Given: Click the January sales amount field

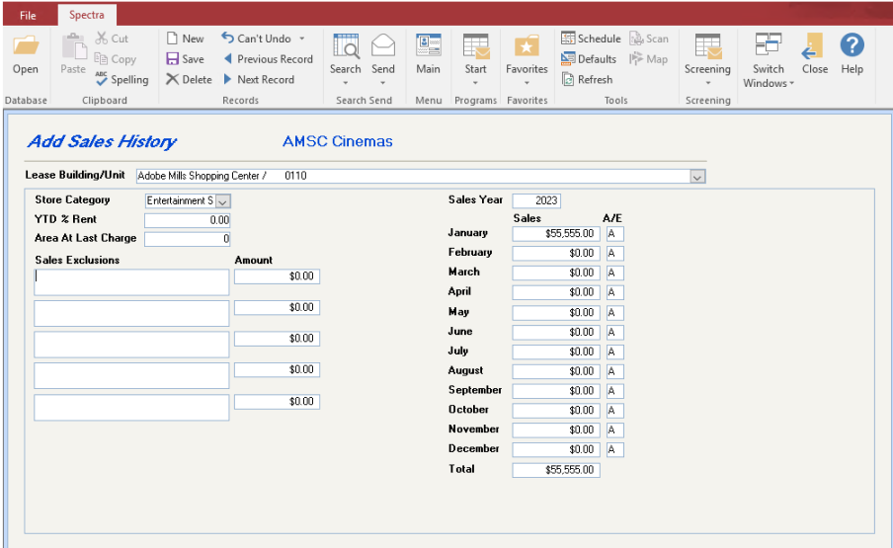Looking at the screenshot, I should coord(556,233).
